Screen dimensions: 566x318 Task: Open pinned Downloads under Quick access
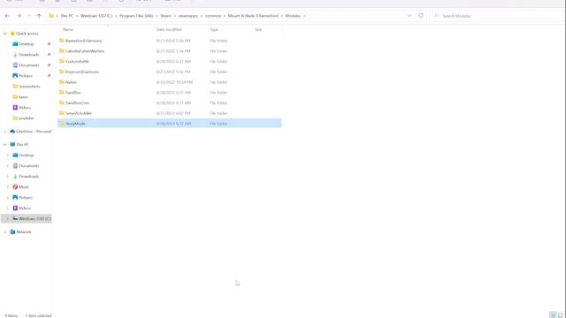(28, 55)
